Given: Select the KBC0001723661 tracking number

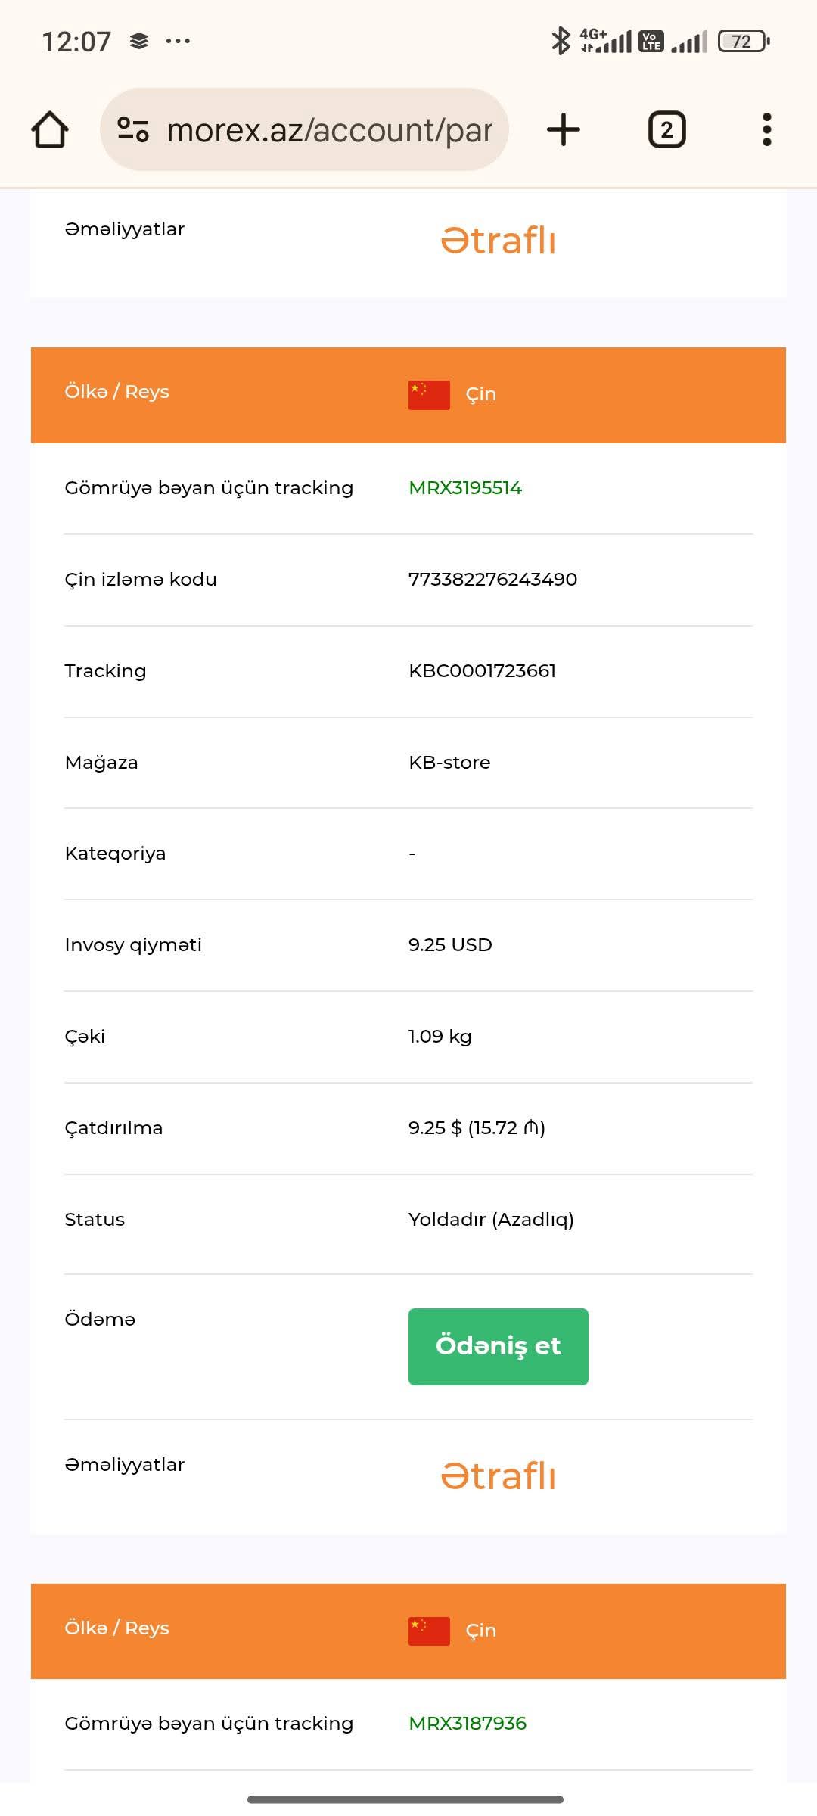Looking at the screenshot, I should [482, 671].
